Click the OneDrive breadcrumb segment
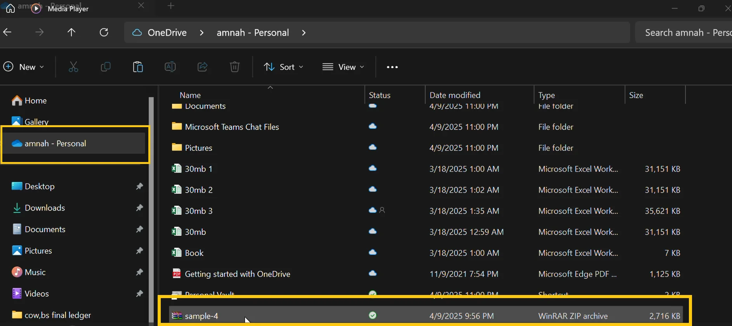Screen dimensions: 732x326 click(167, 33)
